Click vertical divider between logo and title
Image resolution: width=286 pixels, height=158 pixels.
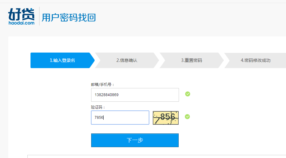40,16
